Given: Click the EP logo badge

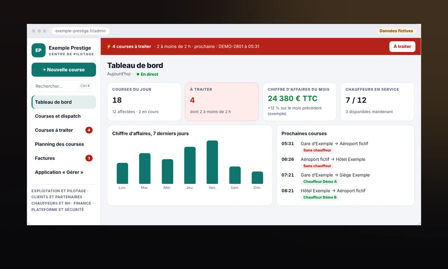Looking at the screenshot, I should (38, 50).
